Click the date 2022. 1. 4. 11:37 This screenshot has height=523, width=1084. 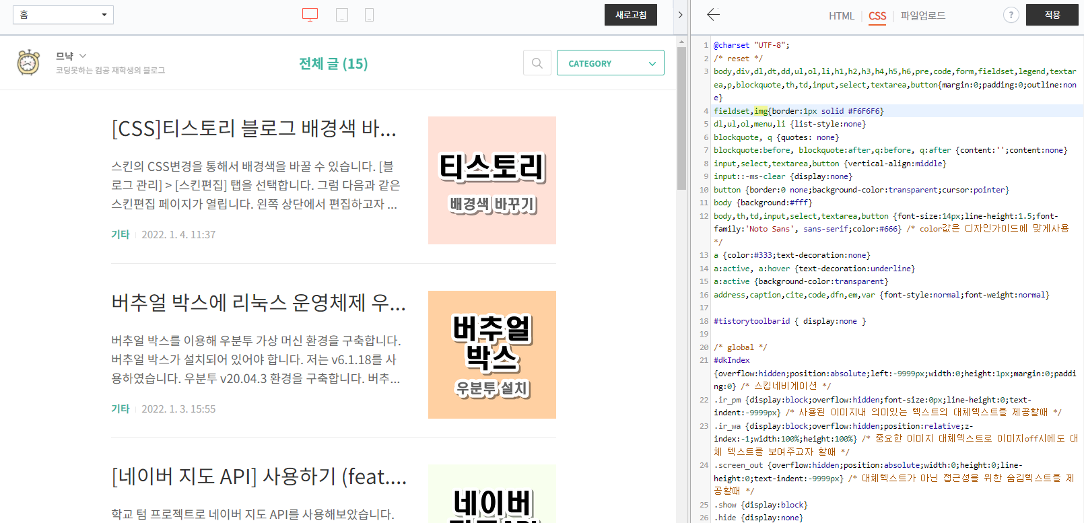click(x=178, y=234)
